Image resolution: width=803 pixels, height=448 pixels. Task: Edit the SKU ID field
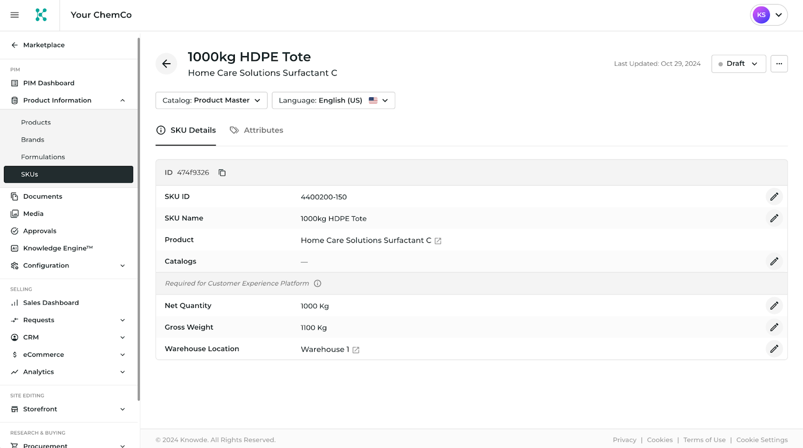coord(774,197)
